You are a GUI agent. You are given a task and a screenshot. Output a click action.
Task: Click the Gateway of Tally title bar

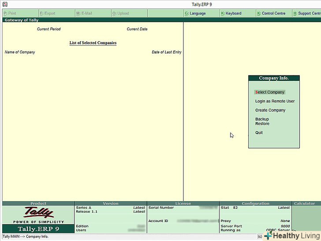[x=162, y=20]
